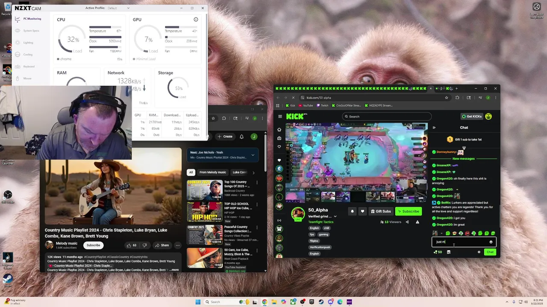Click the YouTube Create button
Screen dimensions: 547x307
point(225,136)
